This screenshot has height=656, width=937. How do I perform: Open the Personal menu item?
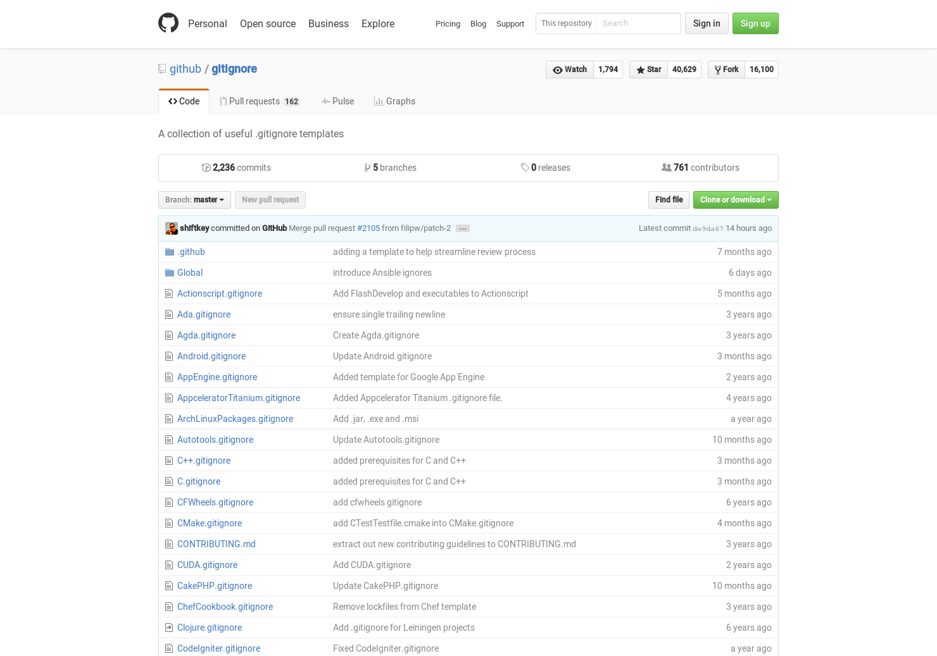point(208,23)
